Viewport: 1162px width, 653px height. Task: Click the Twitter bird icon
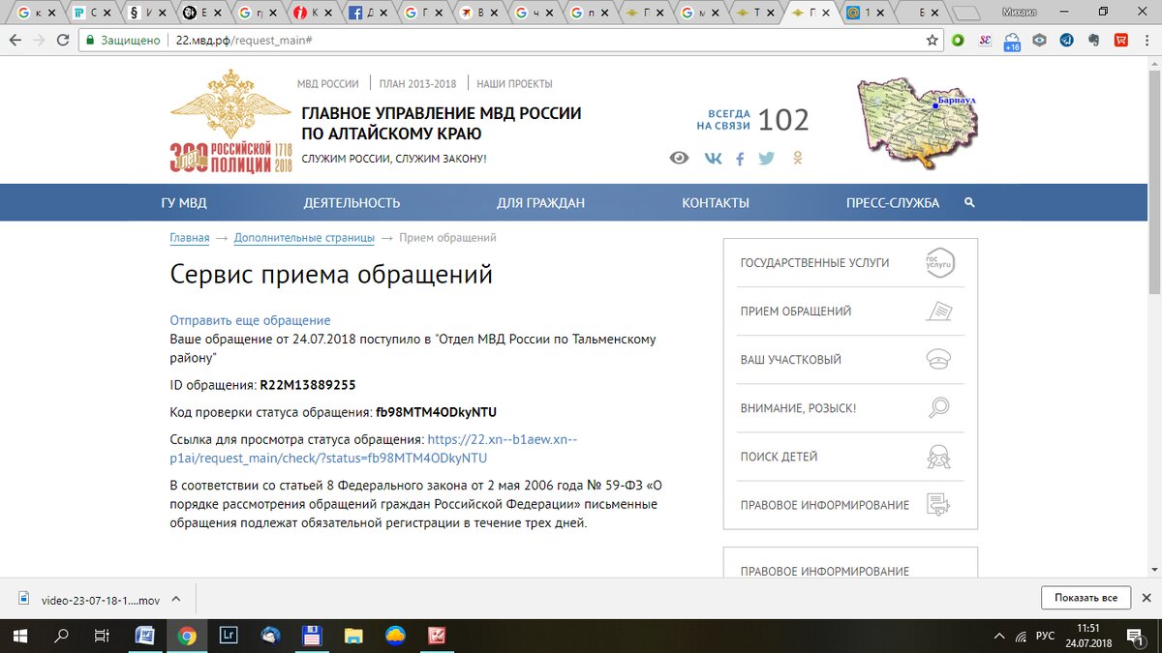tap(765, 157)
